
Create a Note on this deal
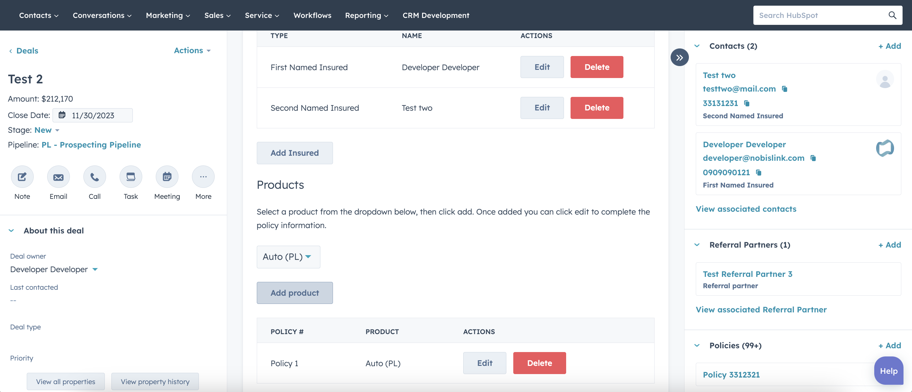point(22,176)
